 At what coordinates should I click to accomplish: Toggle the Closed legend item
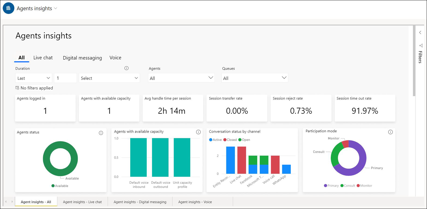[230, 140]
